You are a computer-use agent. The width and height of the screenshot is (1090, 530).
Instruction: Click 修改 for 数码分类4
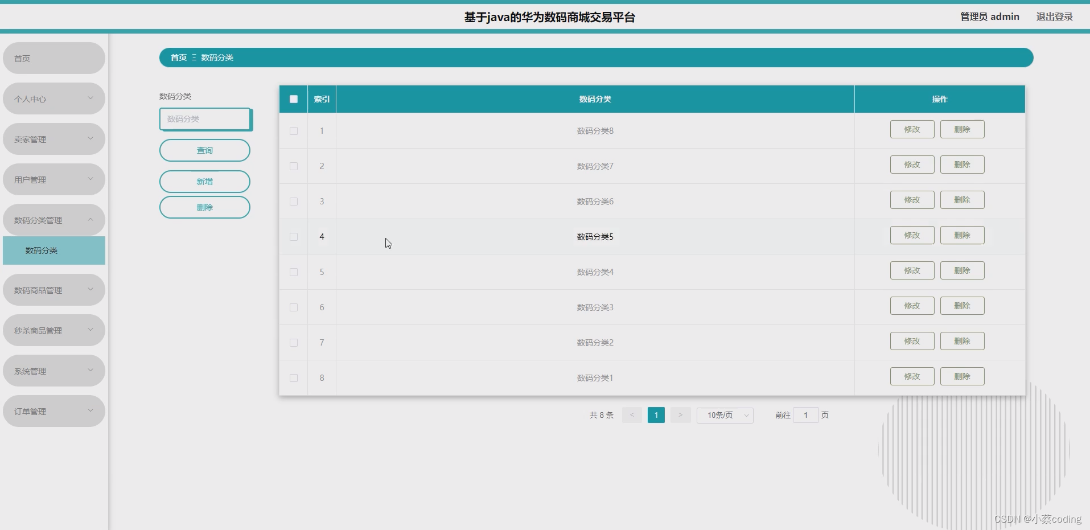pos(912,270)
